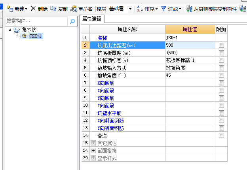Click the search magnifier icon
Viewport: 247px width, 170px height.
pos(72,21)
